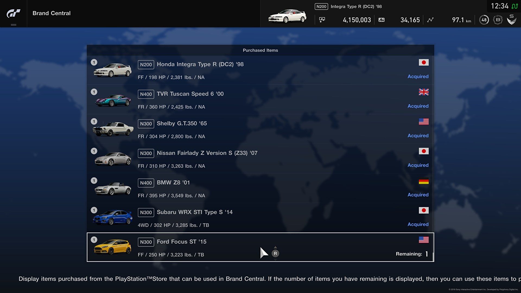Click specs 'FF / 198 HP / 2,381 lbs. / NA'
This screenshot has width=521, height=293.
[x=171, y=77]
